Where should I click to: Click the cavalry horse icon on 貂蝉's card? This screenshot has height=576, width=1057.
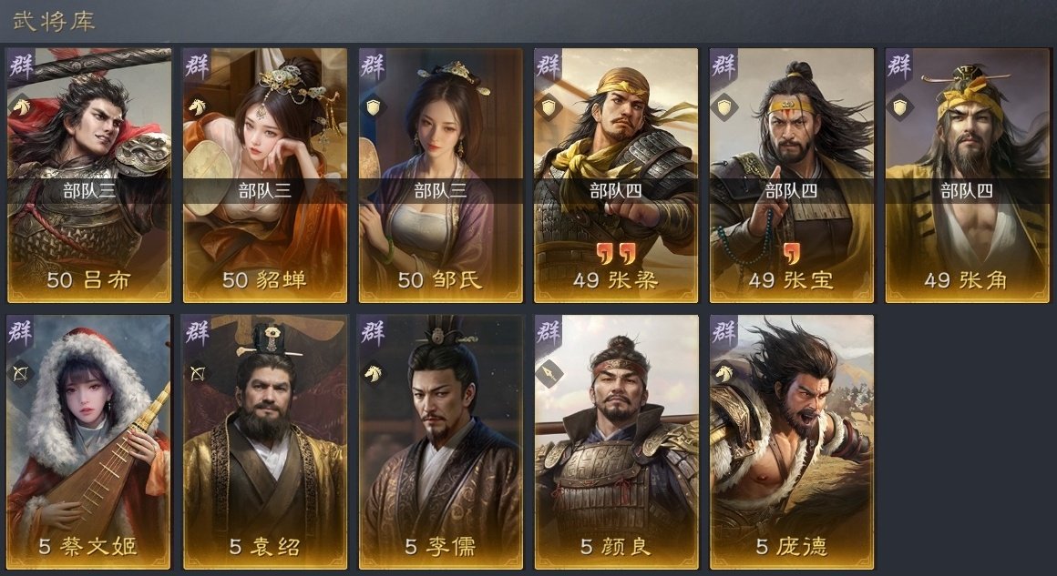197,106
